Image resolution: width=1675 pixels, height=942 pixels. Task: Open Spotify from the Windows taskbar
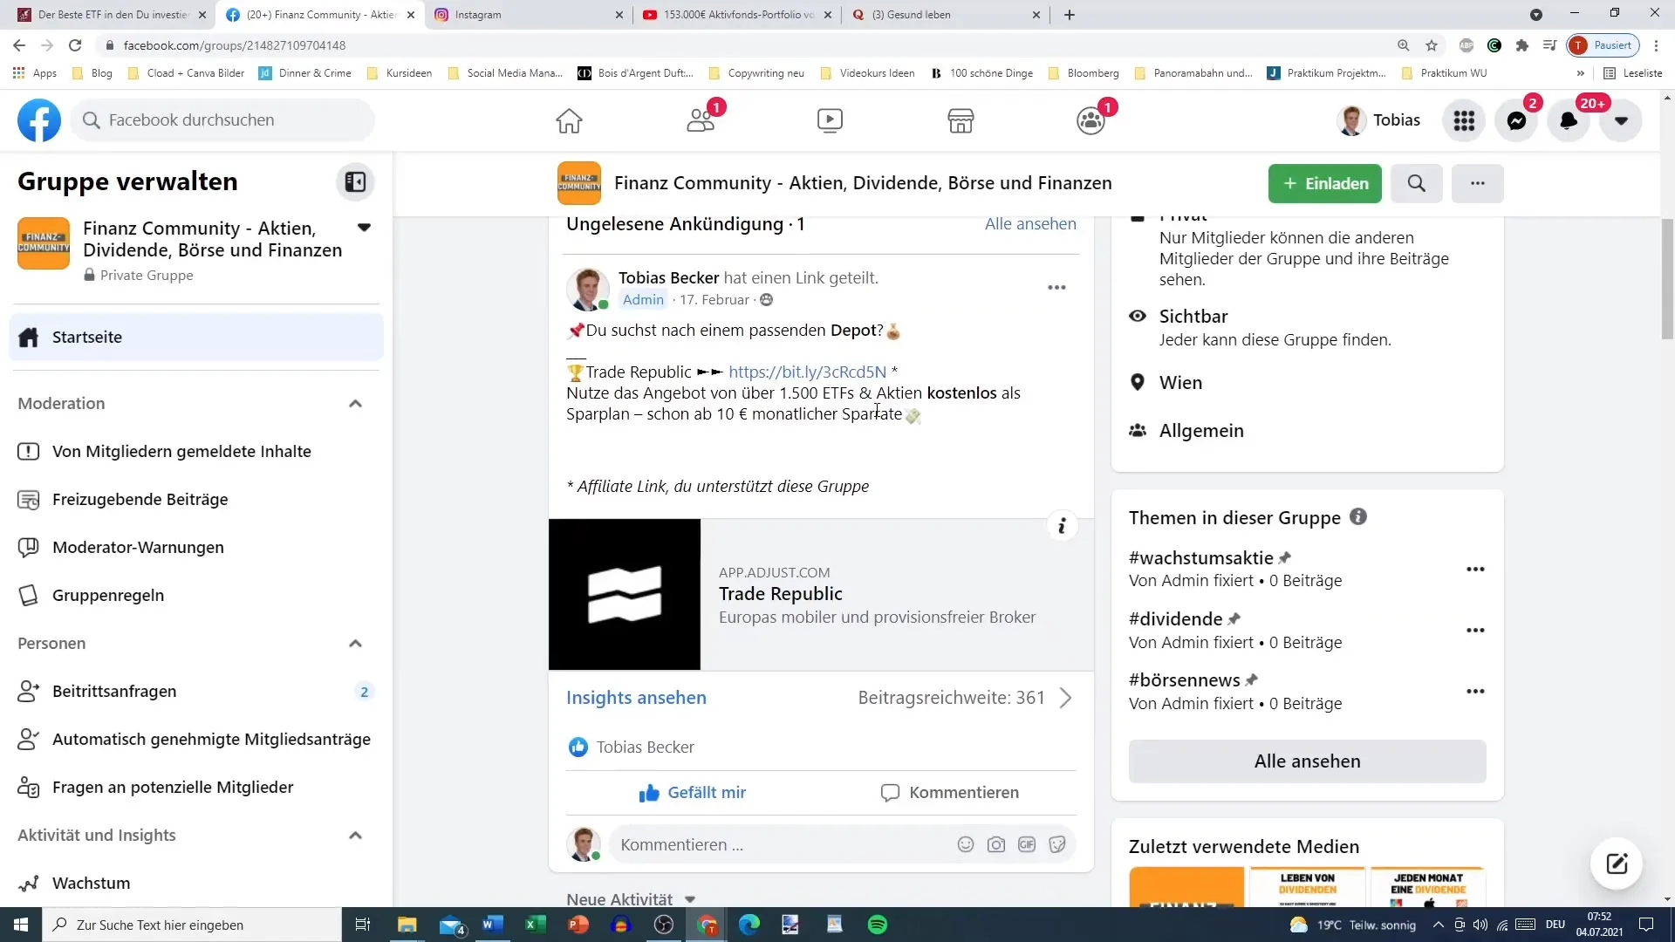pos(877,925)
